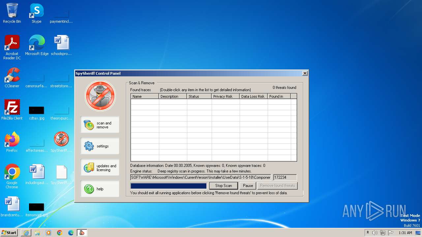Select paymentincl desktop file
This screenshot has width=422, height=237.
(61, 16)
